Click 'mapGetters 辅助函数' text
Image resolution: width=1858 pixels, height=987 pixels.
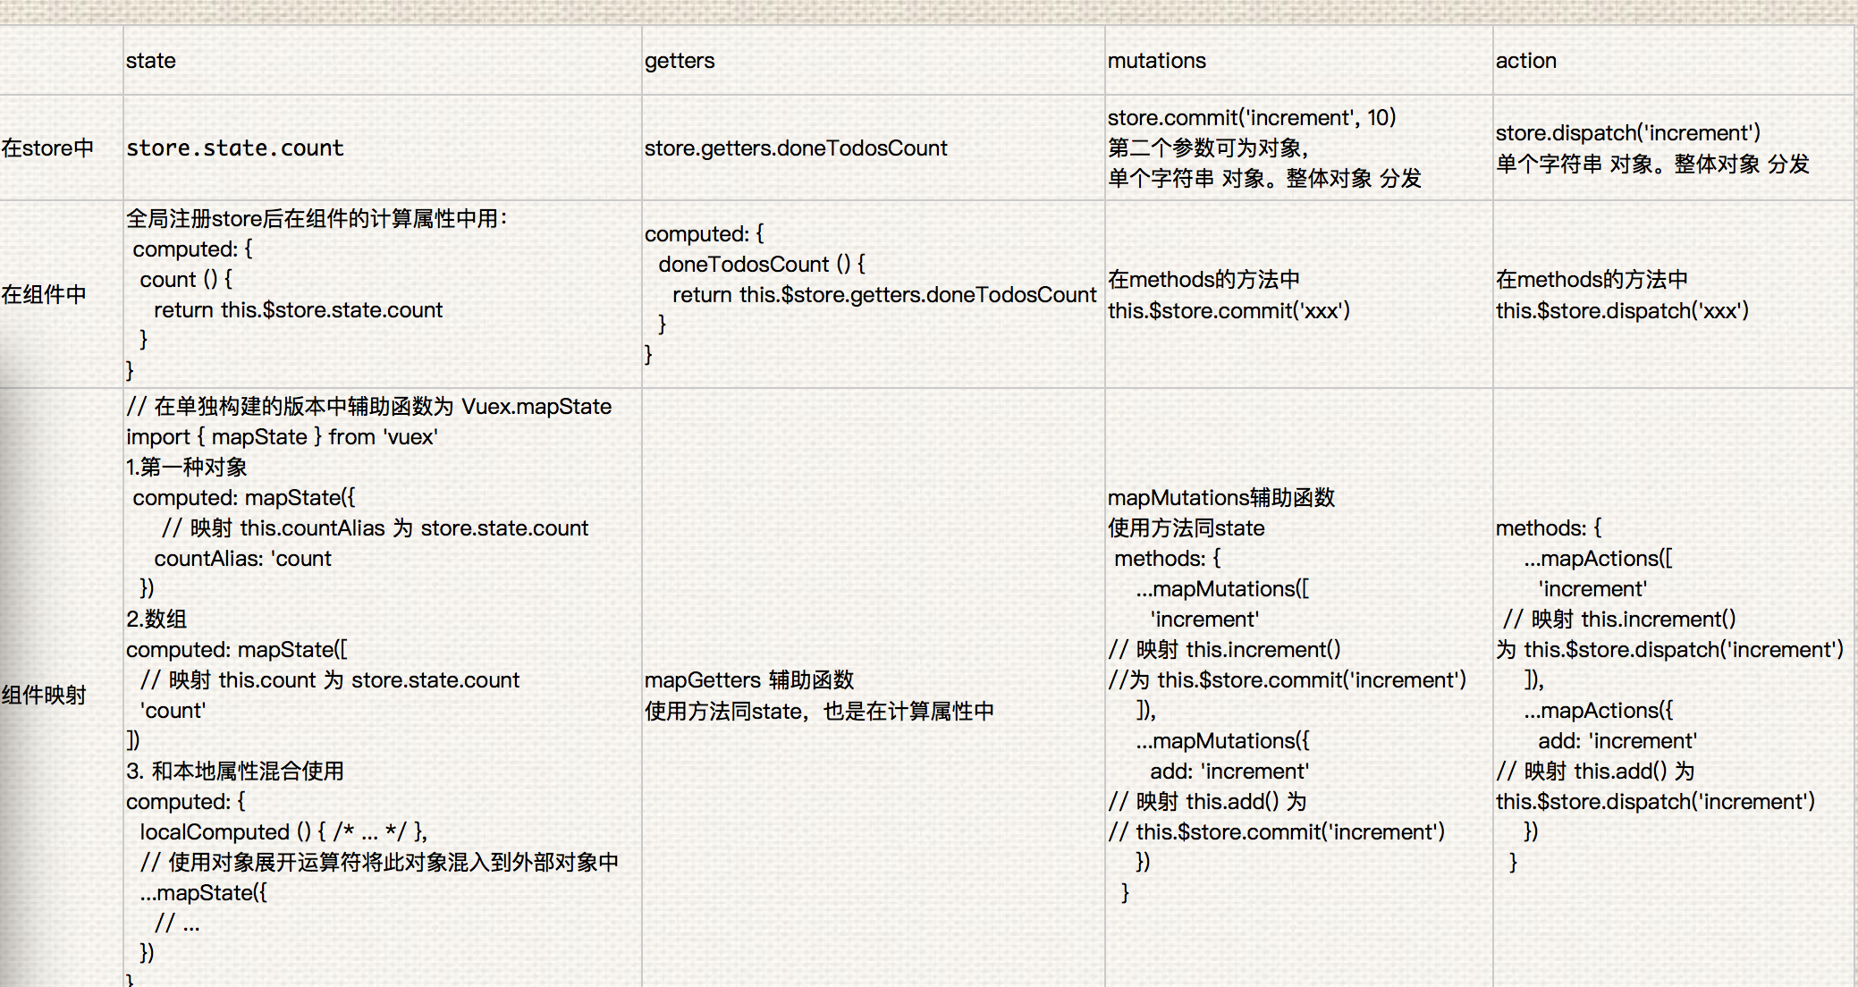click(x=749, y=680)
